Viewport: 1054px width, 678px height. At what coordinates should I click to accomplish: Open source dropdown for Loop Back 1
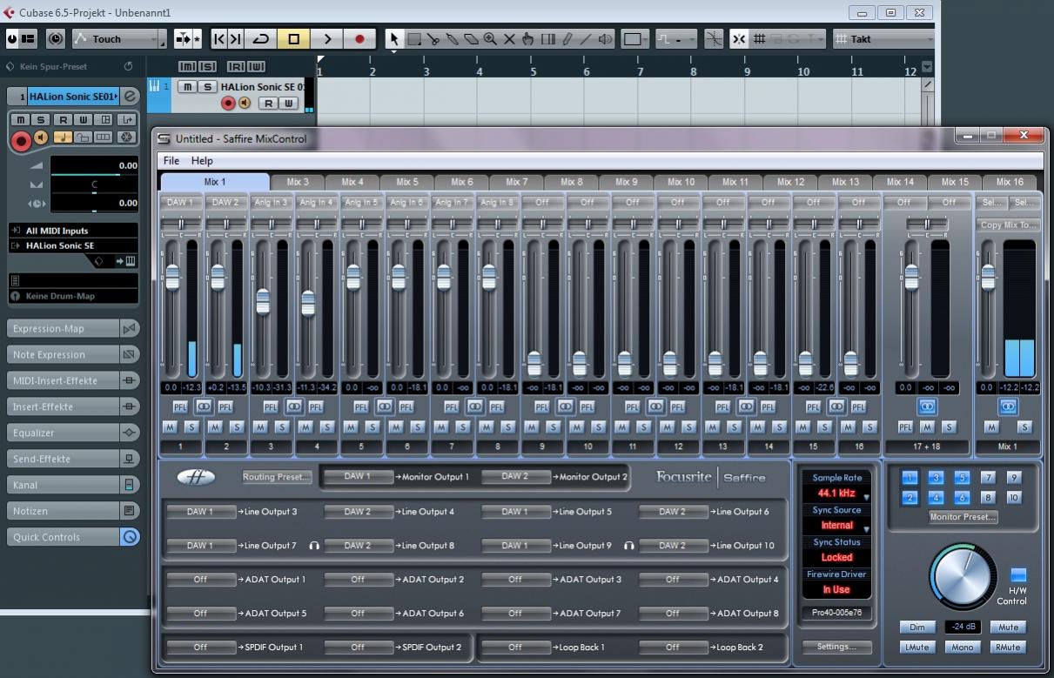coord(515,648)
